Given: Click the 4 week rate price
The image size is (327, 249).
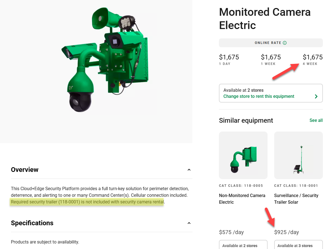Looking at the screenshot, I should tap(313, 57).
